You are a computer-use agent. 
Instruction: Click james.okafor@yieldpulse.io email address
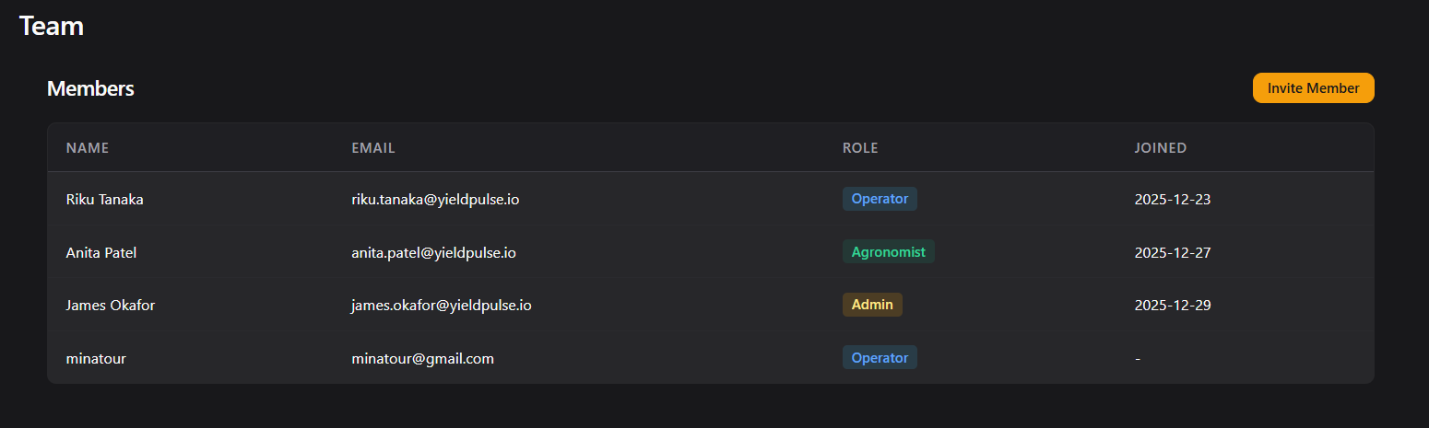point(441,306)
